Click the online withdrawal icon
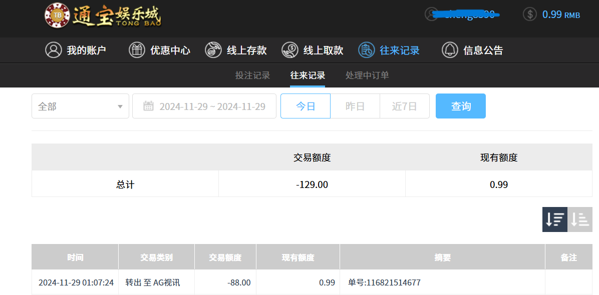The height and width of the screenshot is (295, 599). 290,50
